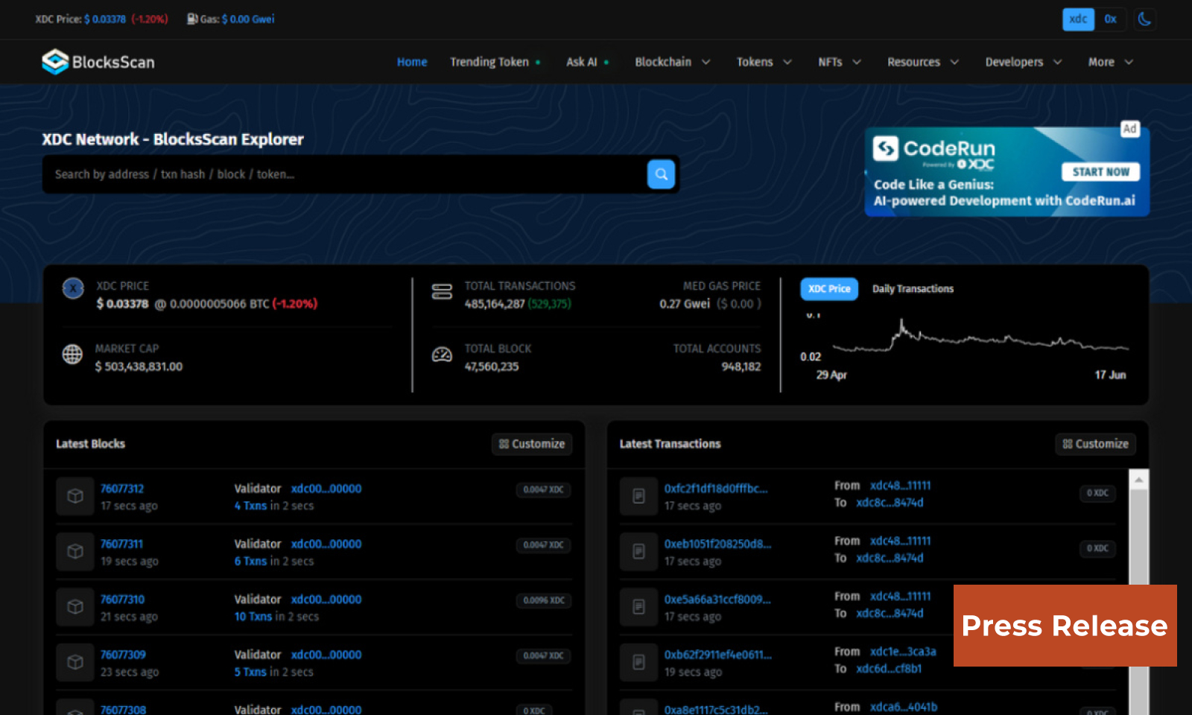This screenshot has width=1192, height=715.
Task: Expand the Developers dropdown
Action: click(x=1022, y=62)
